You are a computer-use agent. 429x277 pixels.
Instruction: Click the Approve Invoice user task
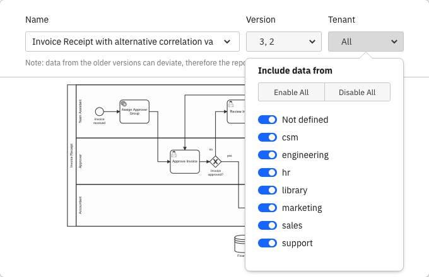[185, 161]
